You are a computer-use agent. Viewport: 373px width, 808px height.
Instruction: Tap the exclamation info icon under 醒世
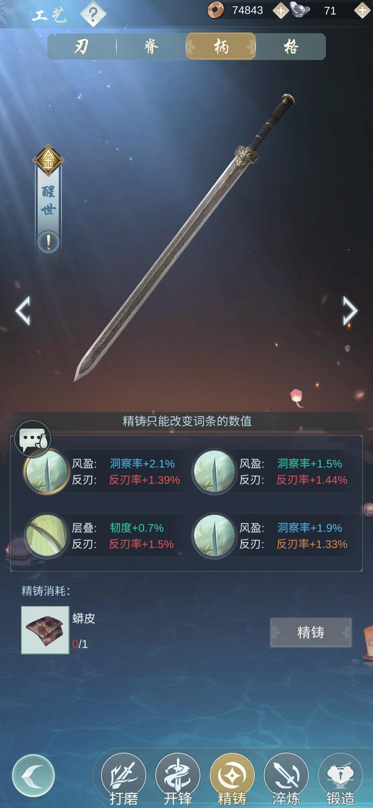[x=48, y=242]
